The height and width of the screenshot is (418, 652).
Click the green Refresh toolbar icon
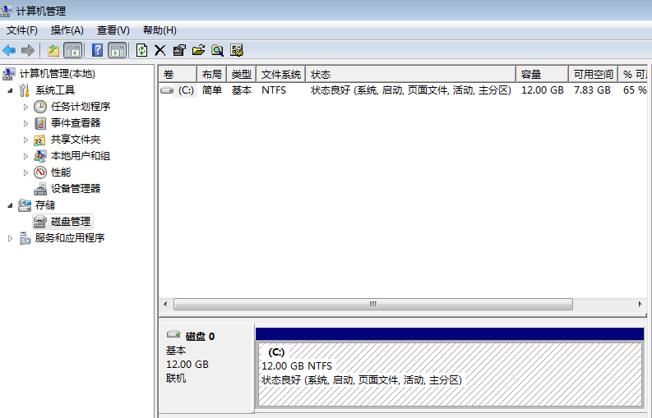pyautogui.click(x=141, y=50)
